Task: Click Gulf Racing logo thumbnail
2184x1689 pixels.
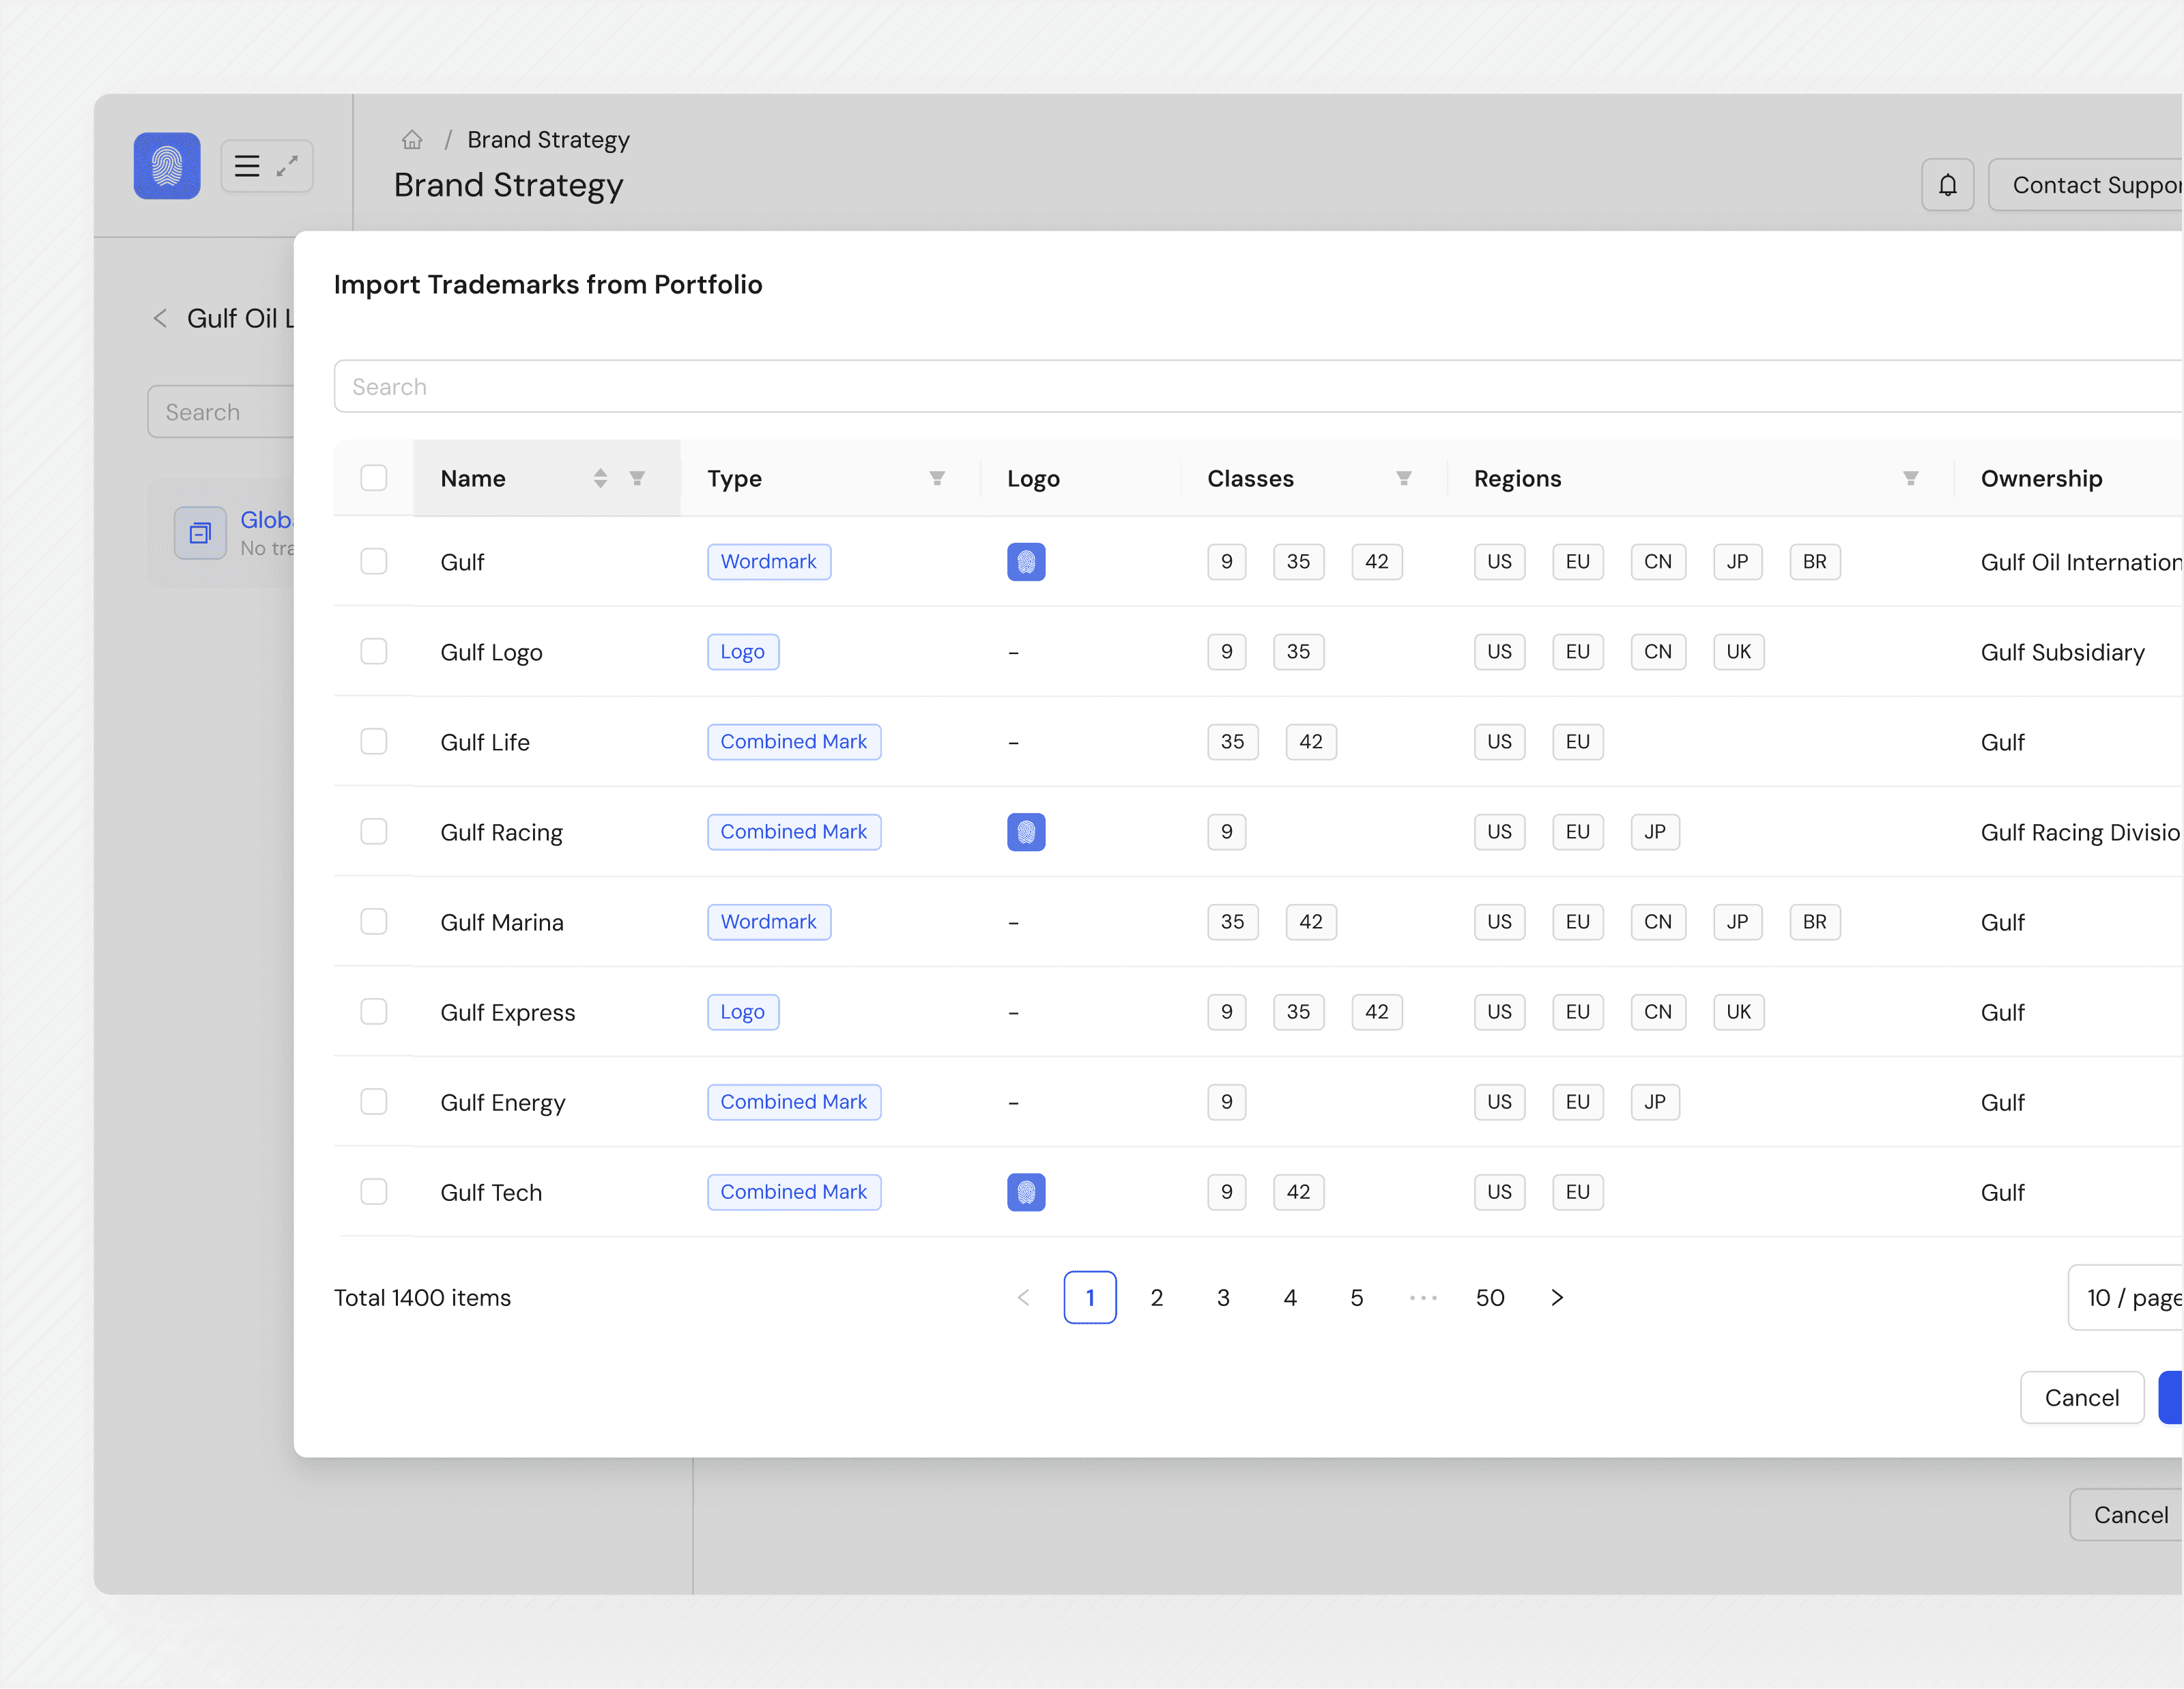Action: 1026,832
